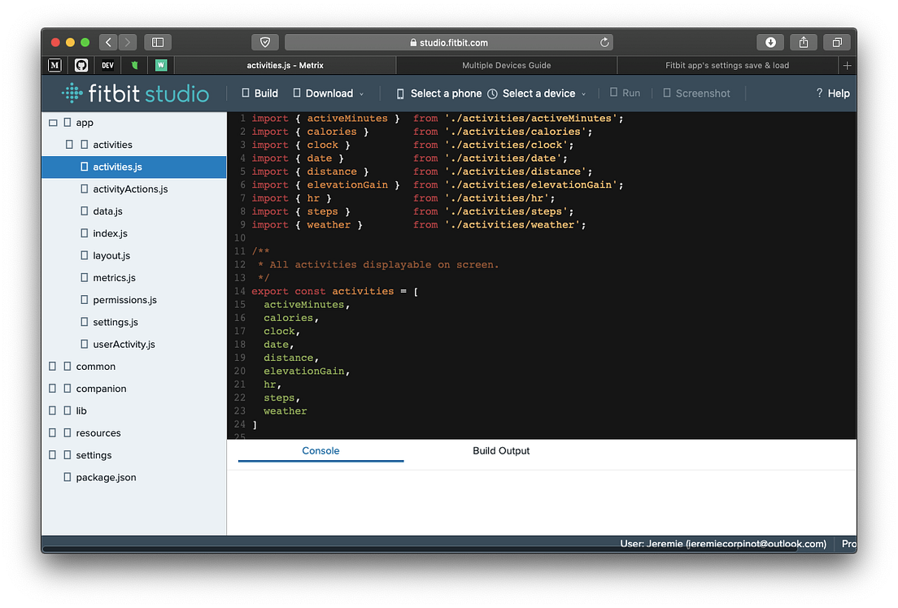Build the project
The image size is (898, 608).
[260, 93]
